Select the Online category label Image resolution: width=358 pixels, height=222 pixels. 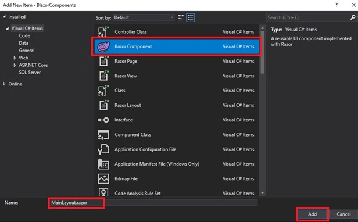pos(15,84)
